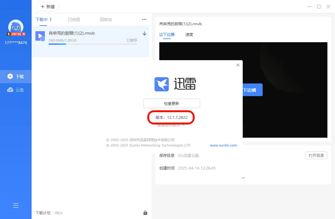Click the Xunlei Networking Technologies copyright line
Image resolution: width=335 pixels, height=219 pixels.
149,145
